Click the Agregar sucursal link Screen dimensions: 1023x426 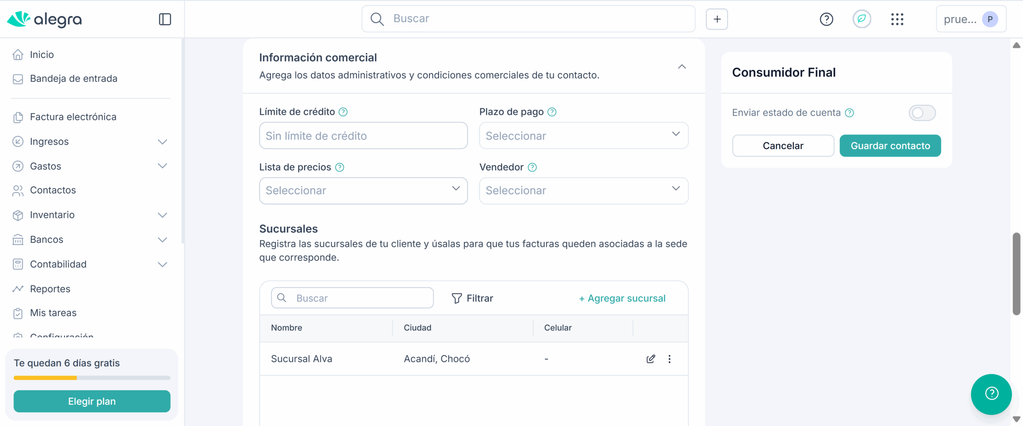622,299
